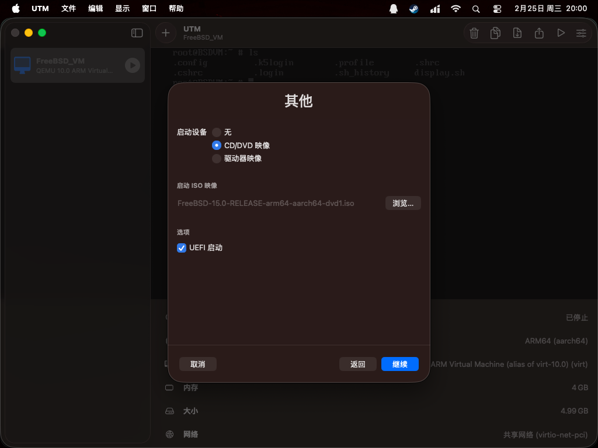The height and width of the screenshot is (448, 598).
Task: Select the 无 boot device radio button
Action: [x=217, y=132]
